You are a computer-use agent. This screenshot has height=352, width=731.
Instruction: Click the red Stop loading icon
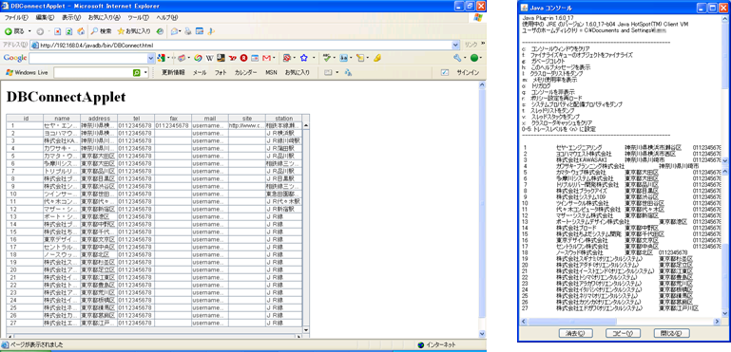click(57, 31)
